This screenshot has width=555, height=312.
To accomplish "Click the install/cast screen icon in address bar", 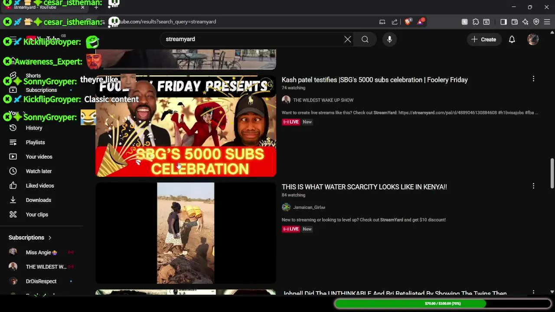I will coord(382,22).
